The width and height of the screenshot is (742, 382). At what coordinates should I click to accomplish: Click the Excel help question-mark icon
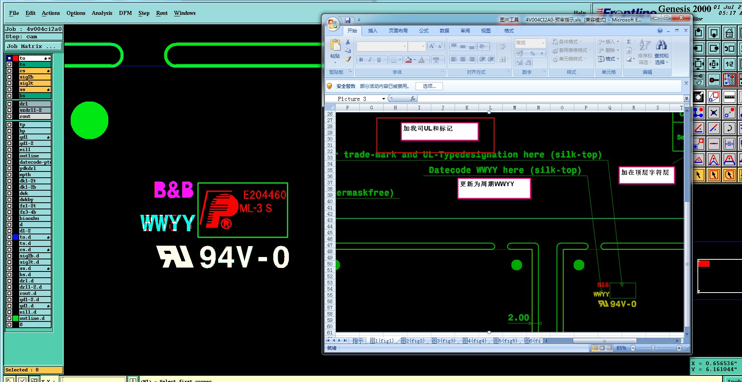(660, 30)
